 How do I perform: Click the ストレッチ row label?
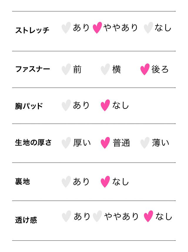pos(32,30)
